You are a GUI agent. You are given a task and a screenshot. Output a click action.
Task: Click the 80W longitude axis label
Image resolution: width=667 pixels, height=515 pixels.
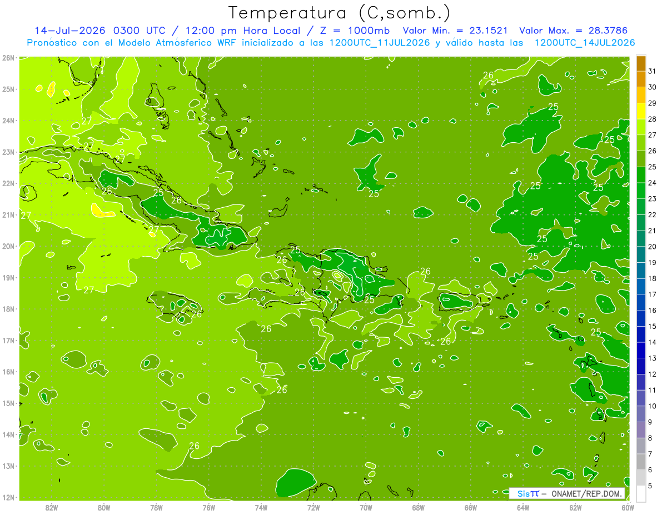tap(104, 508)
